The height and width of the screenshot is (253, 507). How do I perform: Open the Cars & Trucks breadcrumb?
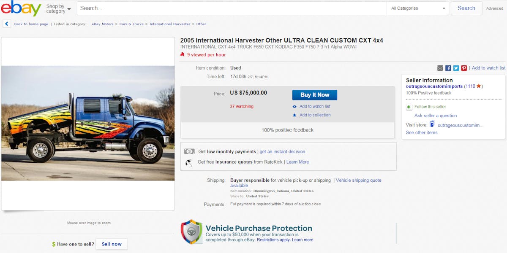point(131,24)
